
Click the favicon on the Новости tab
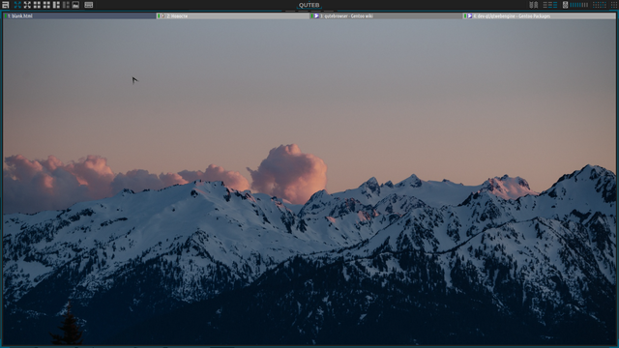tap(162, 16)
